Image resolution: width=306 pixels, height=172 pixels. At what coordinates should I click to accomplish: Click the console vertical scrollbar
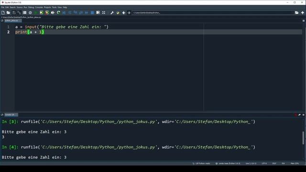[303, 138]
